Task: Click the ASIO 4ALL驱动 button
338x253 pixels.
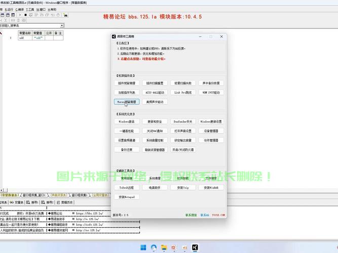Action: point(155,93)
